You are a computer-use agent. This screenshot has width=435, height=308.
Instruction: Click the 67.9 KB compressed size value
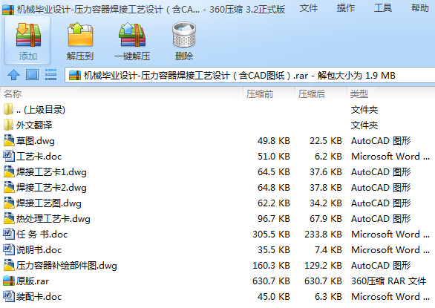(x=326, y=218)
